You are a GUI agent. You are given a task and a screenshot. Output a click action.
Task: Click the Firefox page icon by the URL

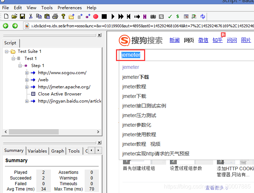click(x=27, y=26)
